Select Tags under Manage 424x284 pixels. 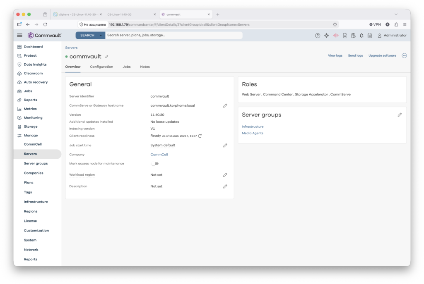28,192
